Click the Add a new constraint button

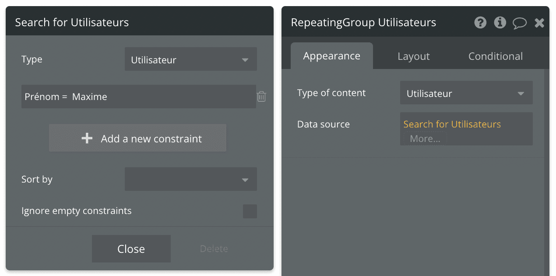pos(137,138)
